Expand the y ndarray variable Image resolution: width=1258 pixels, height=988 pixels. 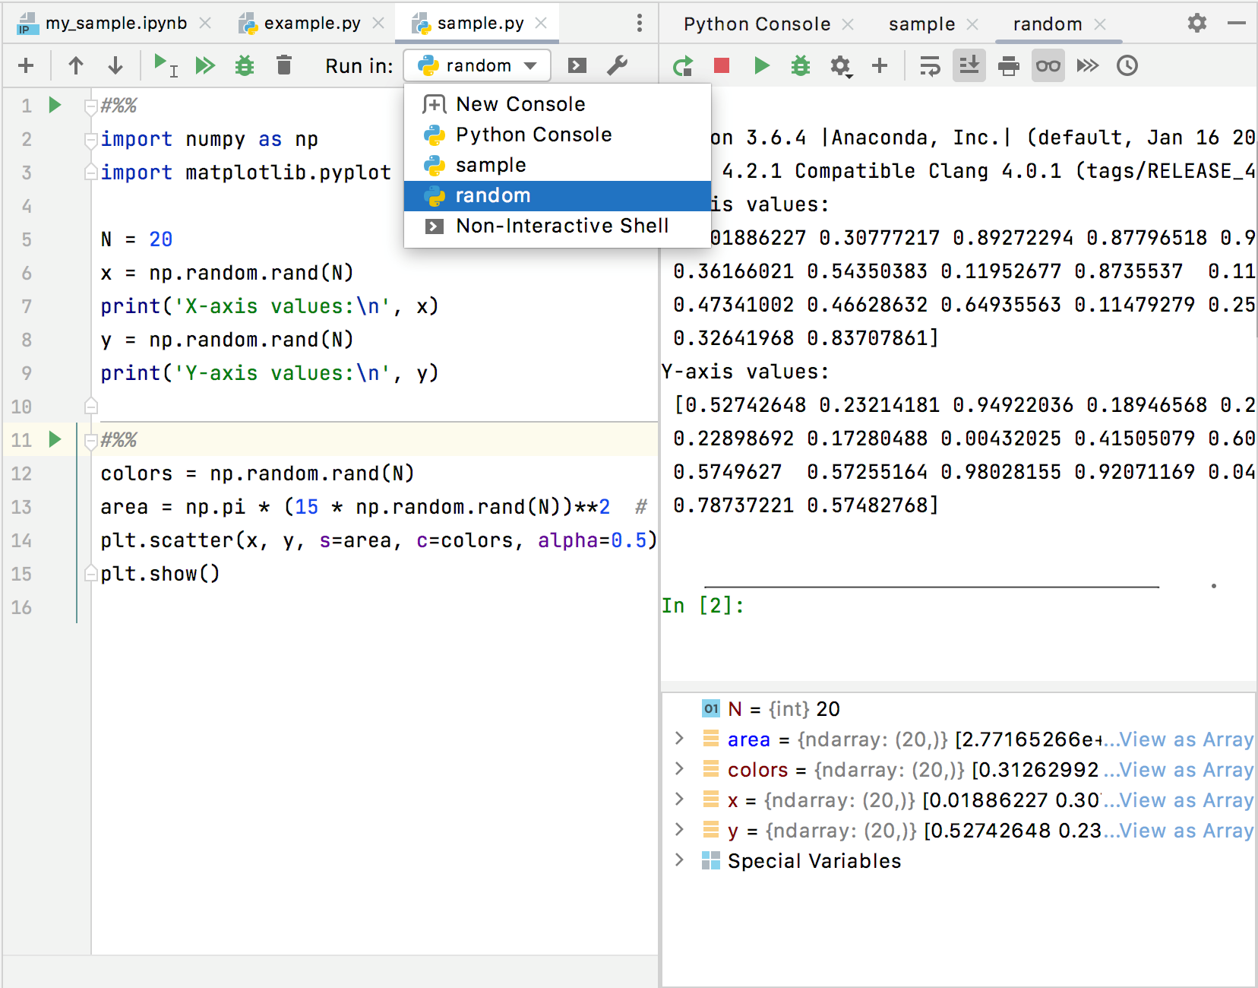pos(679,830)
